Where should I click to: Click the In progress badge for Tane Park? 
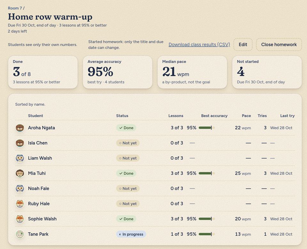click(x=131, y=234)
